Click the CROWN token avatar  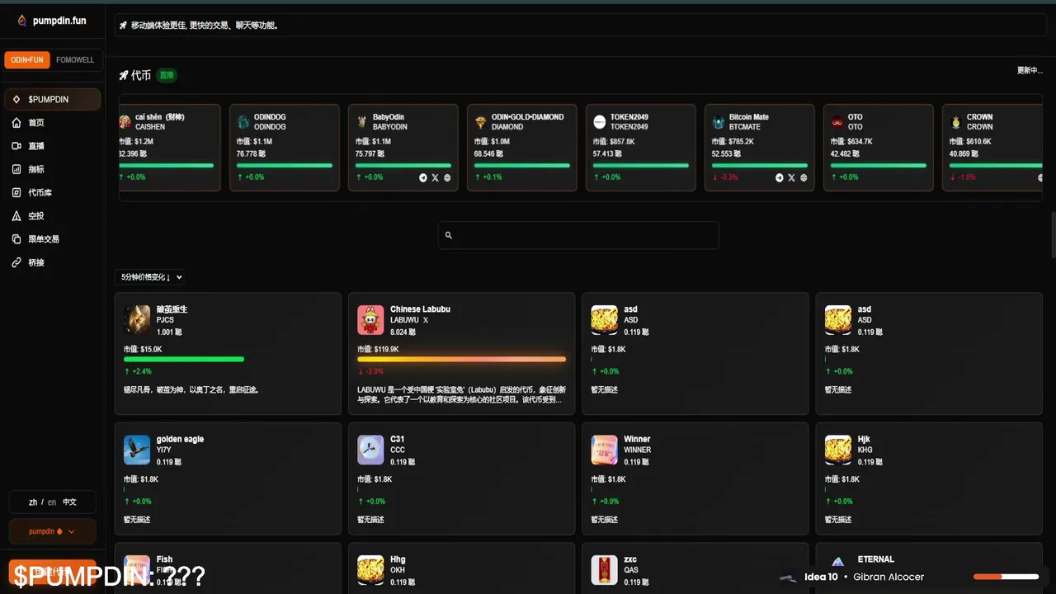(x=956, y=122)
